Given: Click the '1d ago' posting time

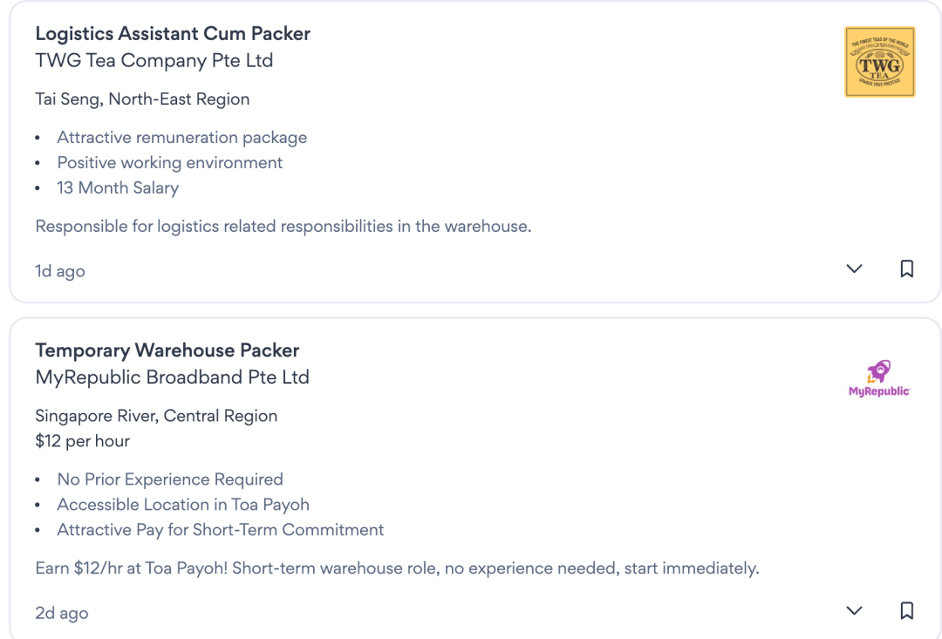Looking at the screenshot, I should point(60,271).
